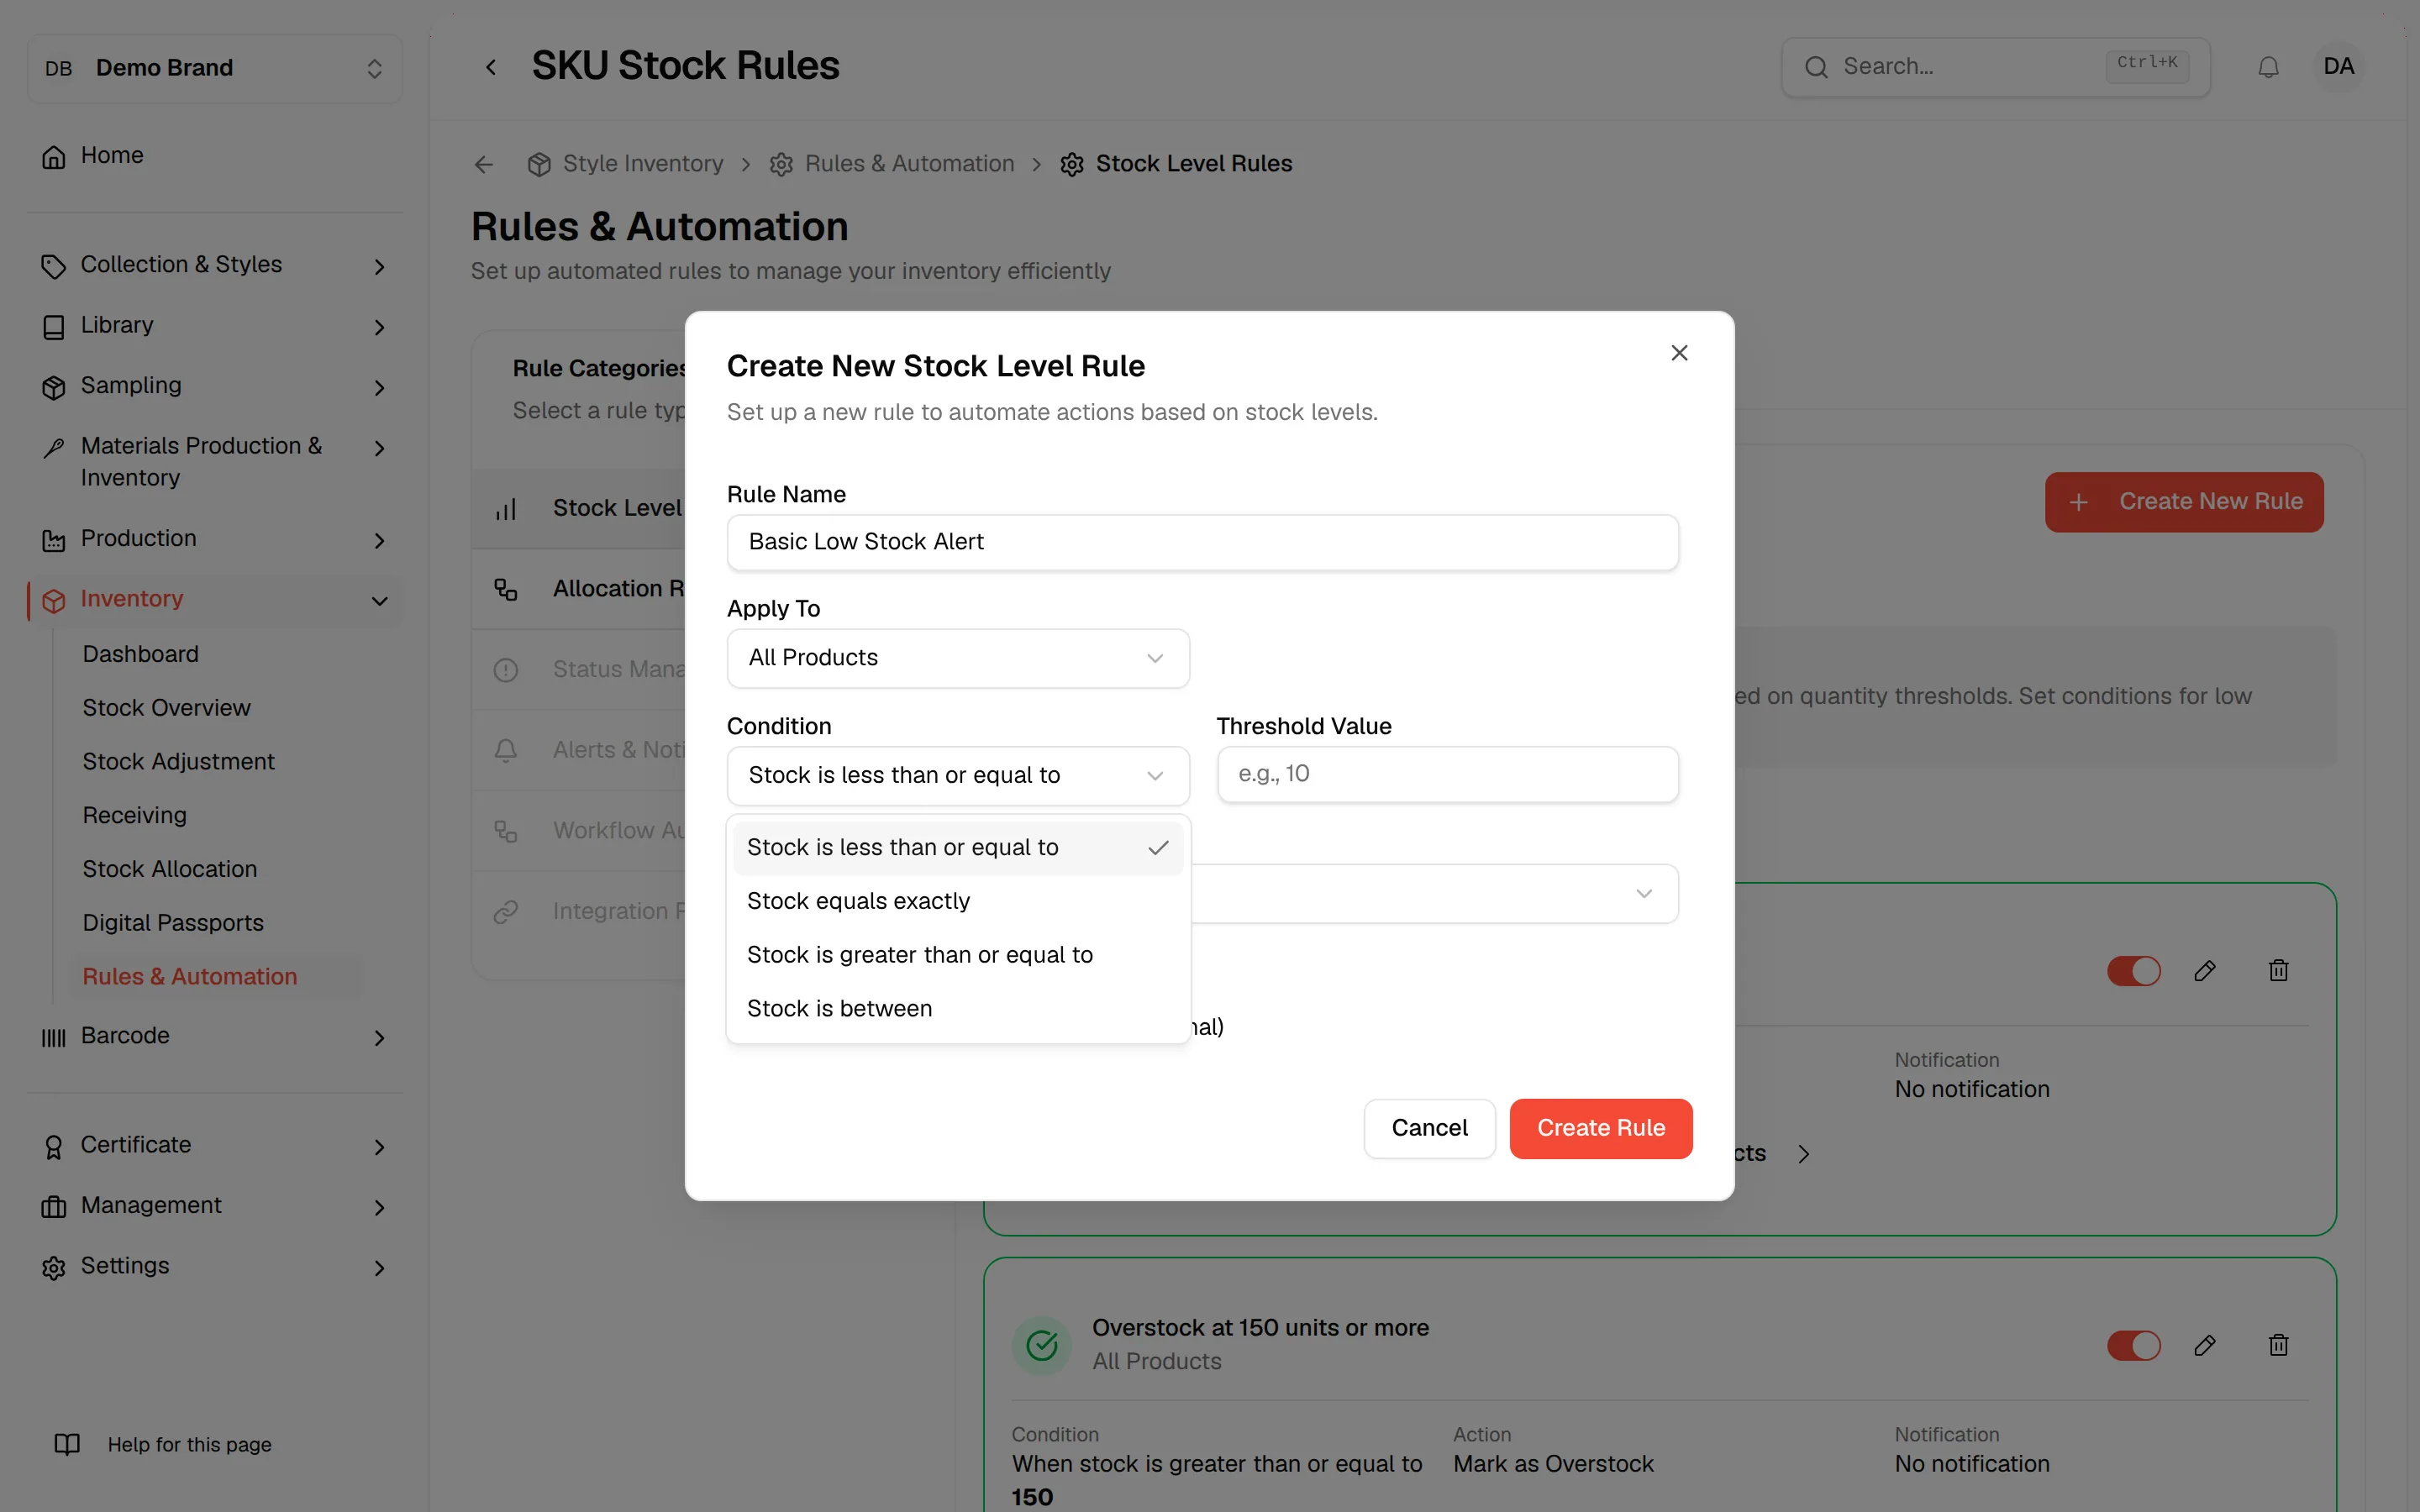Click the Threshold Value input field
2420x1512 pixels.
1447,774
